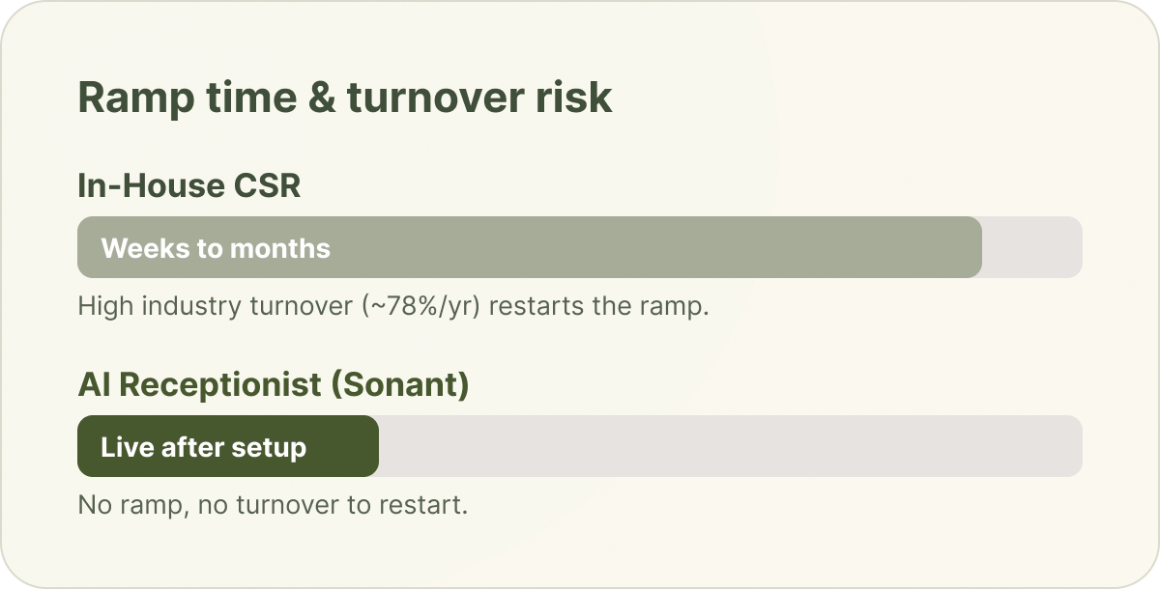Click the "Ramp time & turnover risk" title
The image size is (1160, 589).
pos(345,98)
